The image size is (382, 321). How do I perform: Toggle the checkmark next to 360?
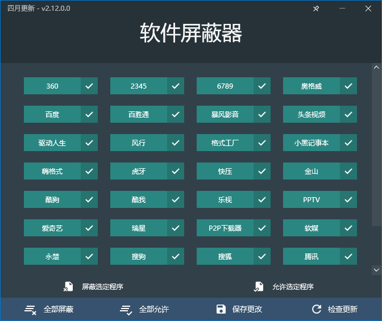click(89, 86)
